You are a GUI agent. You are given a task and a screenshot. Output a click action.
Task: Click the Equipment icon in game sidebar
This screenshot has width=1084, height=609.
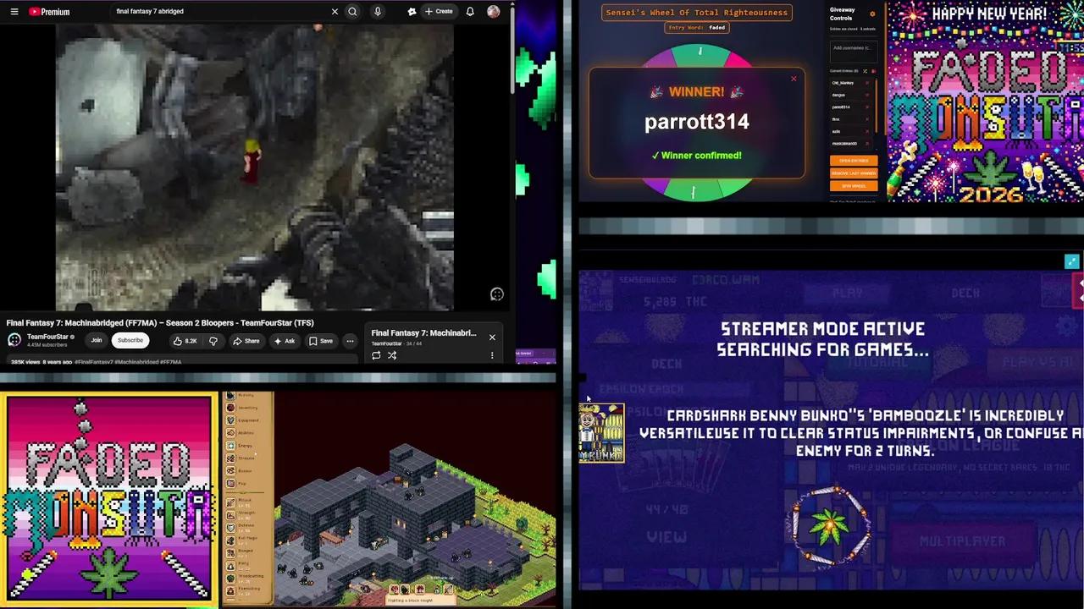pyautogui.click(x=231, y=420)
